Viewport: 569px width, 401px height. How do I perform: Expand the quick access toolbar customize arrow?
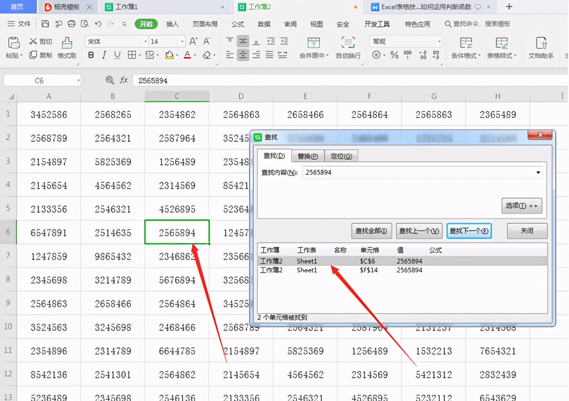pyautogui.click(x=124, y=24)
